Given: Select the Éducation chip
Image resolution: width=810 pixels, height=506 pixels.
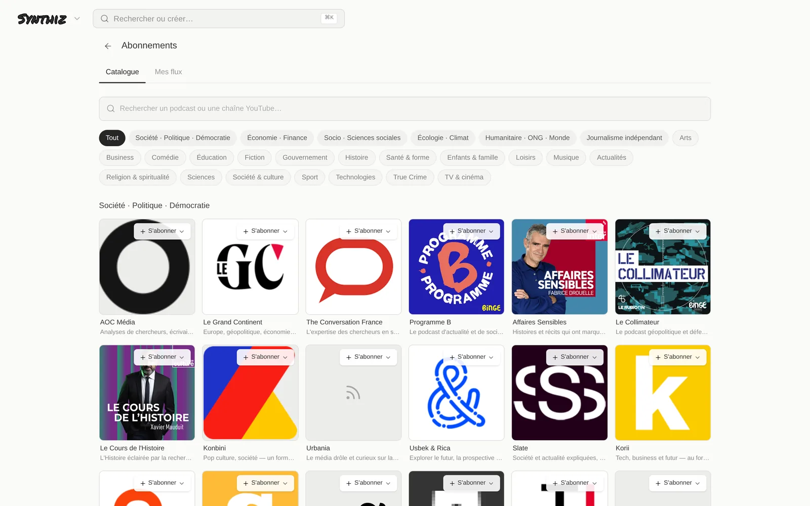Looking at the screenshot, I should tap(212, 157).
